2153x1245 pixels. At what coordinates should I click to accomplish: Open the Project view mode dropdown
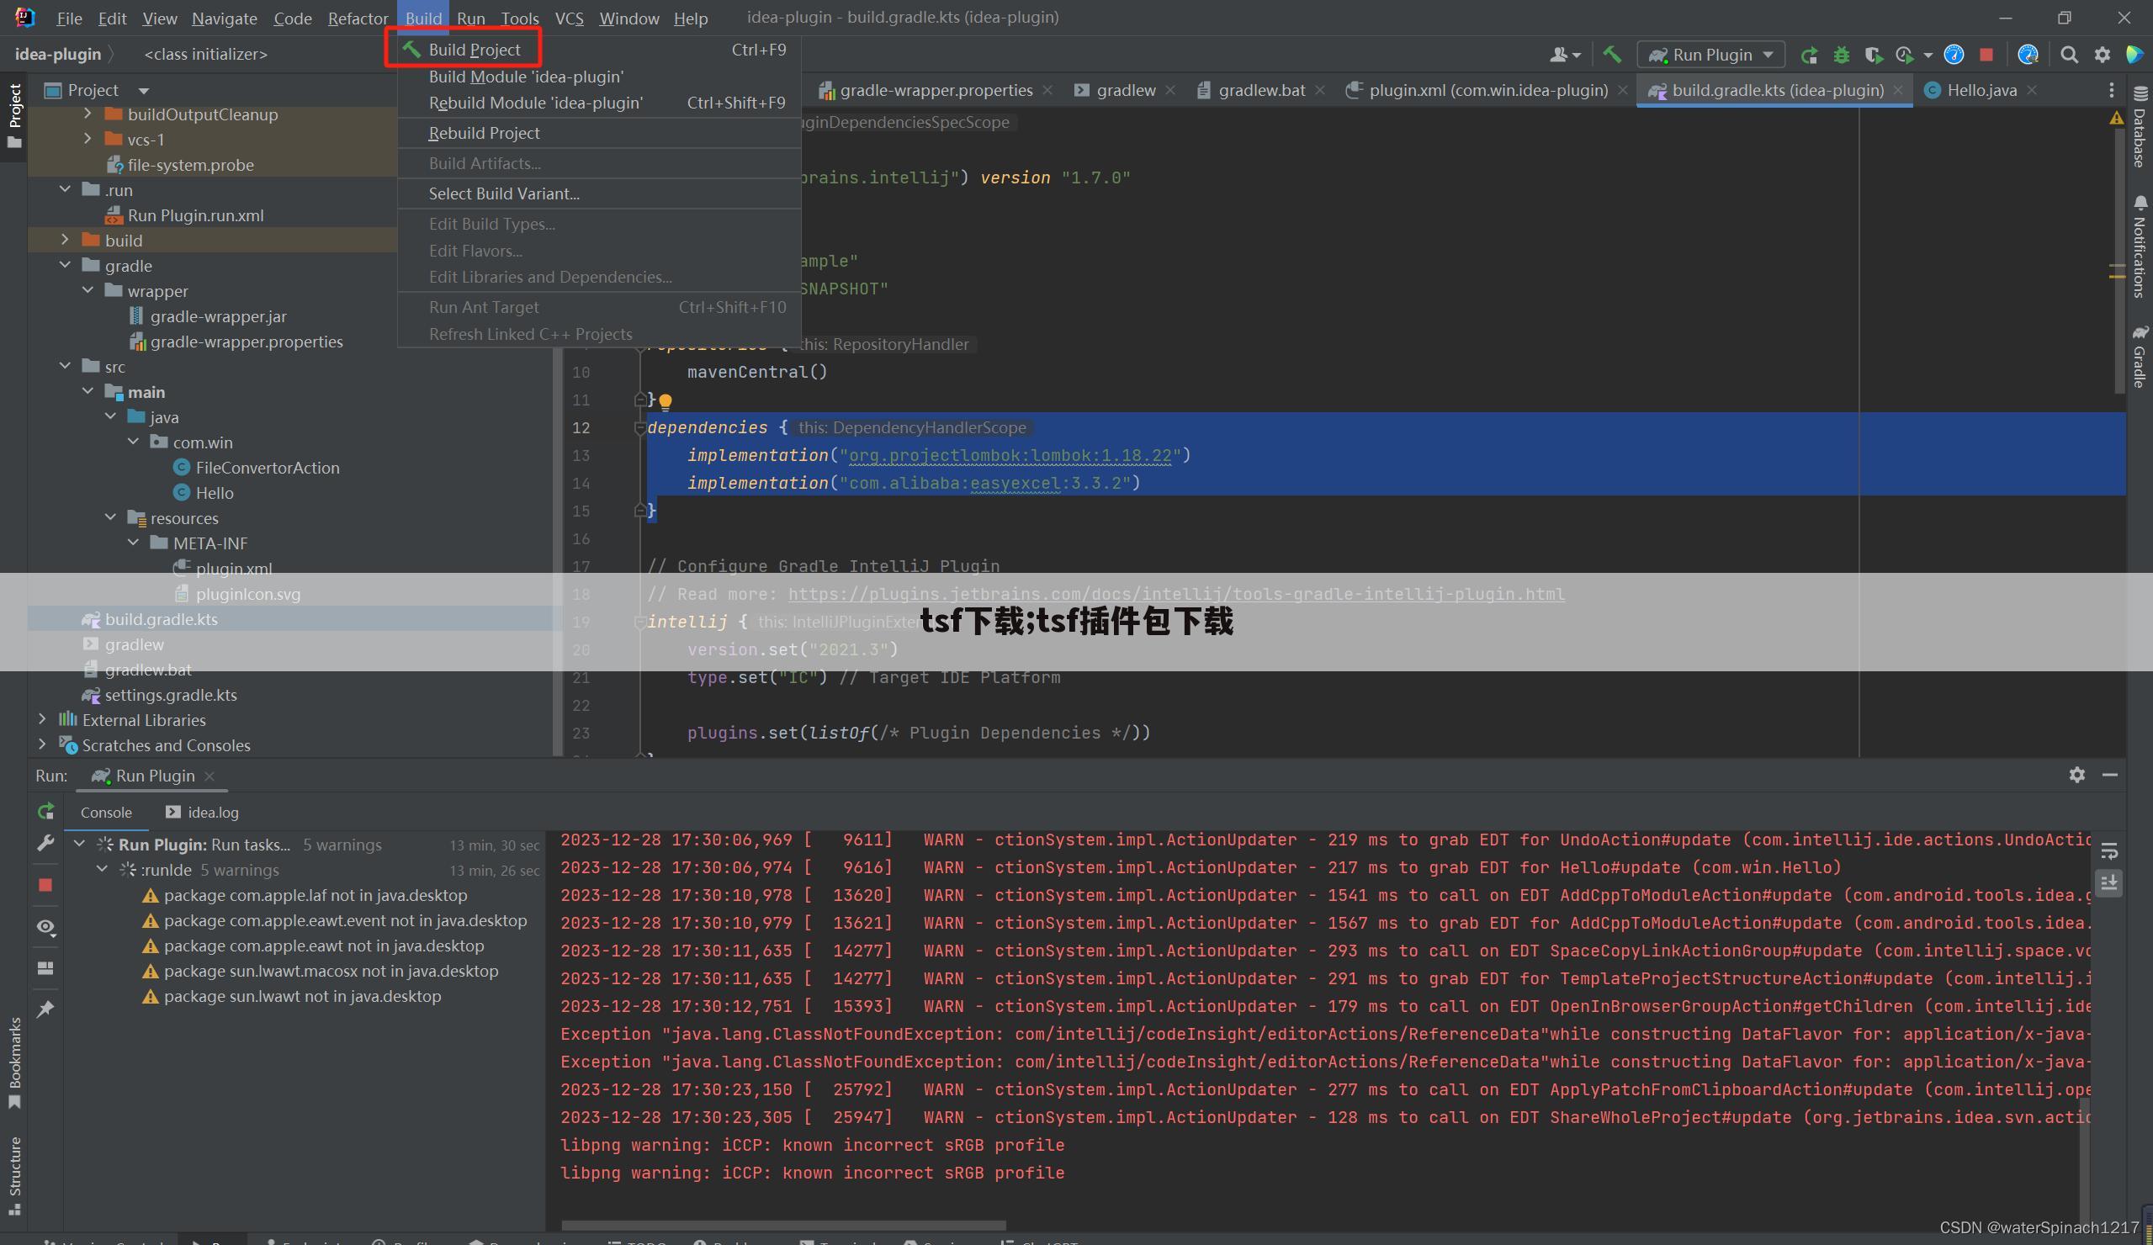click(x=144, y=91)
